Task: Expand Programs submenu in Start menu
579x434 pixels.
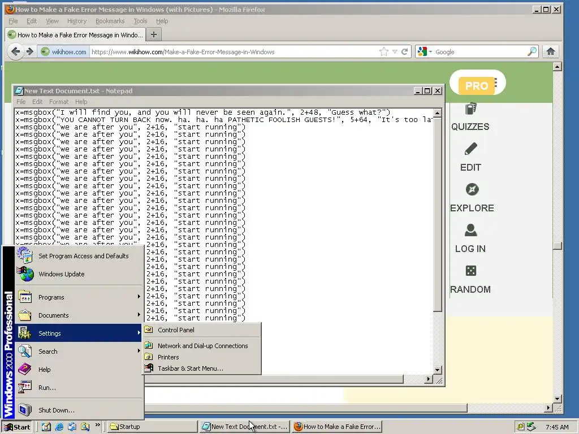Action: click(79, 297)
